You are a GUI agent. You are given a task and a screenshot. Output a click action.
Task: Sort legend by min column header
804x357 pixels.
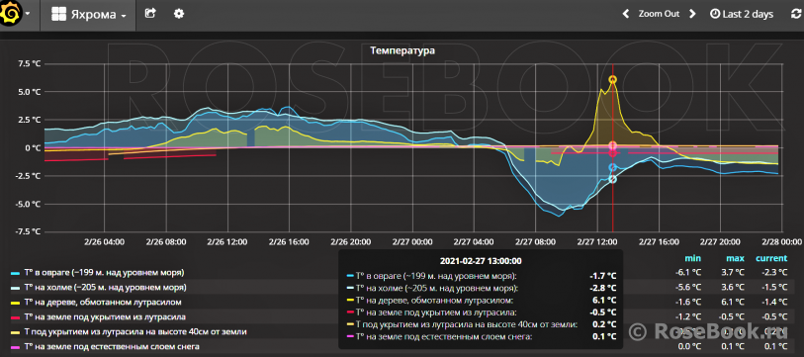coord(692,258)
